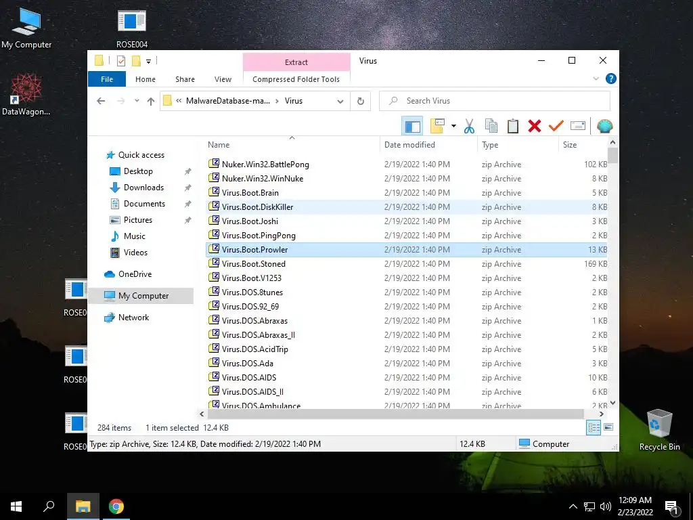Click the blue Help question mark icon
Viewport: 693px width, 520px height.
pyautogui.click(x=611, y=79)
